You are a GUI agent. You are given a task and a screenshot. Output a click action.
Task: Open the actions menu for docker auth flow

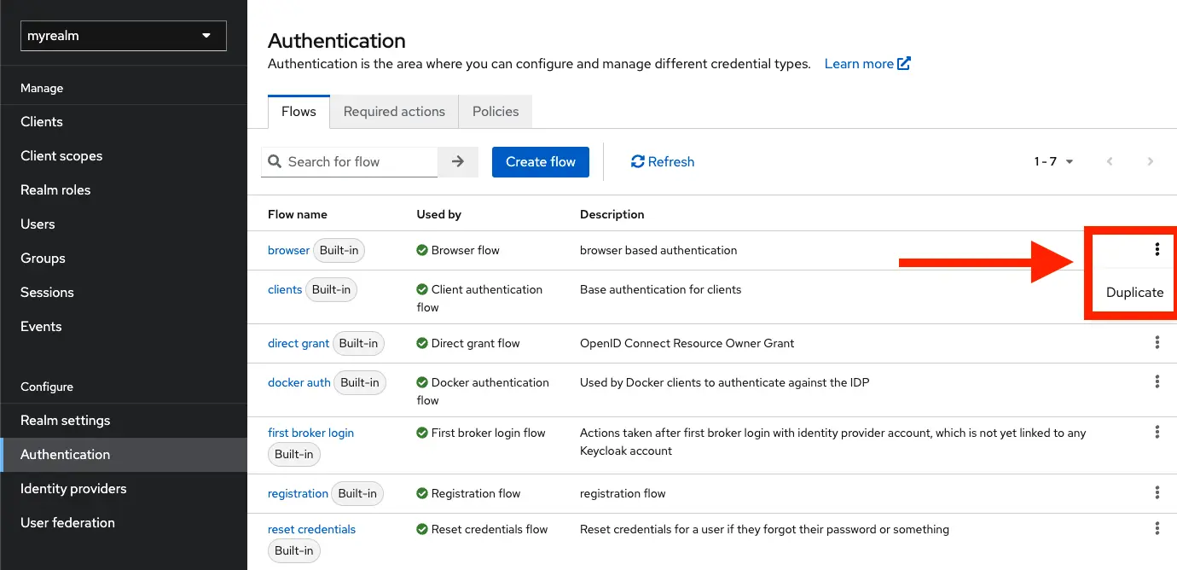tap(1157, 382)
